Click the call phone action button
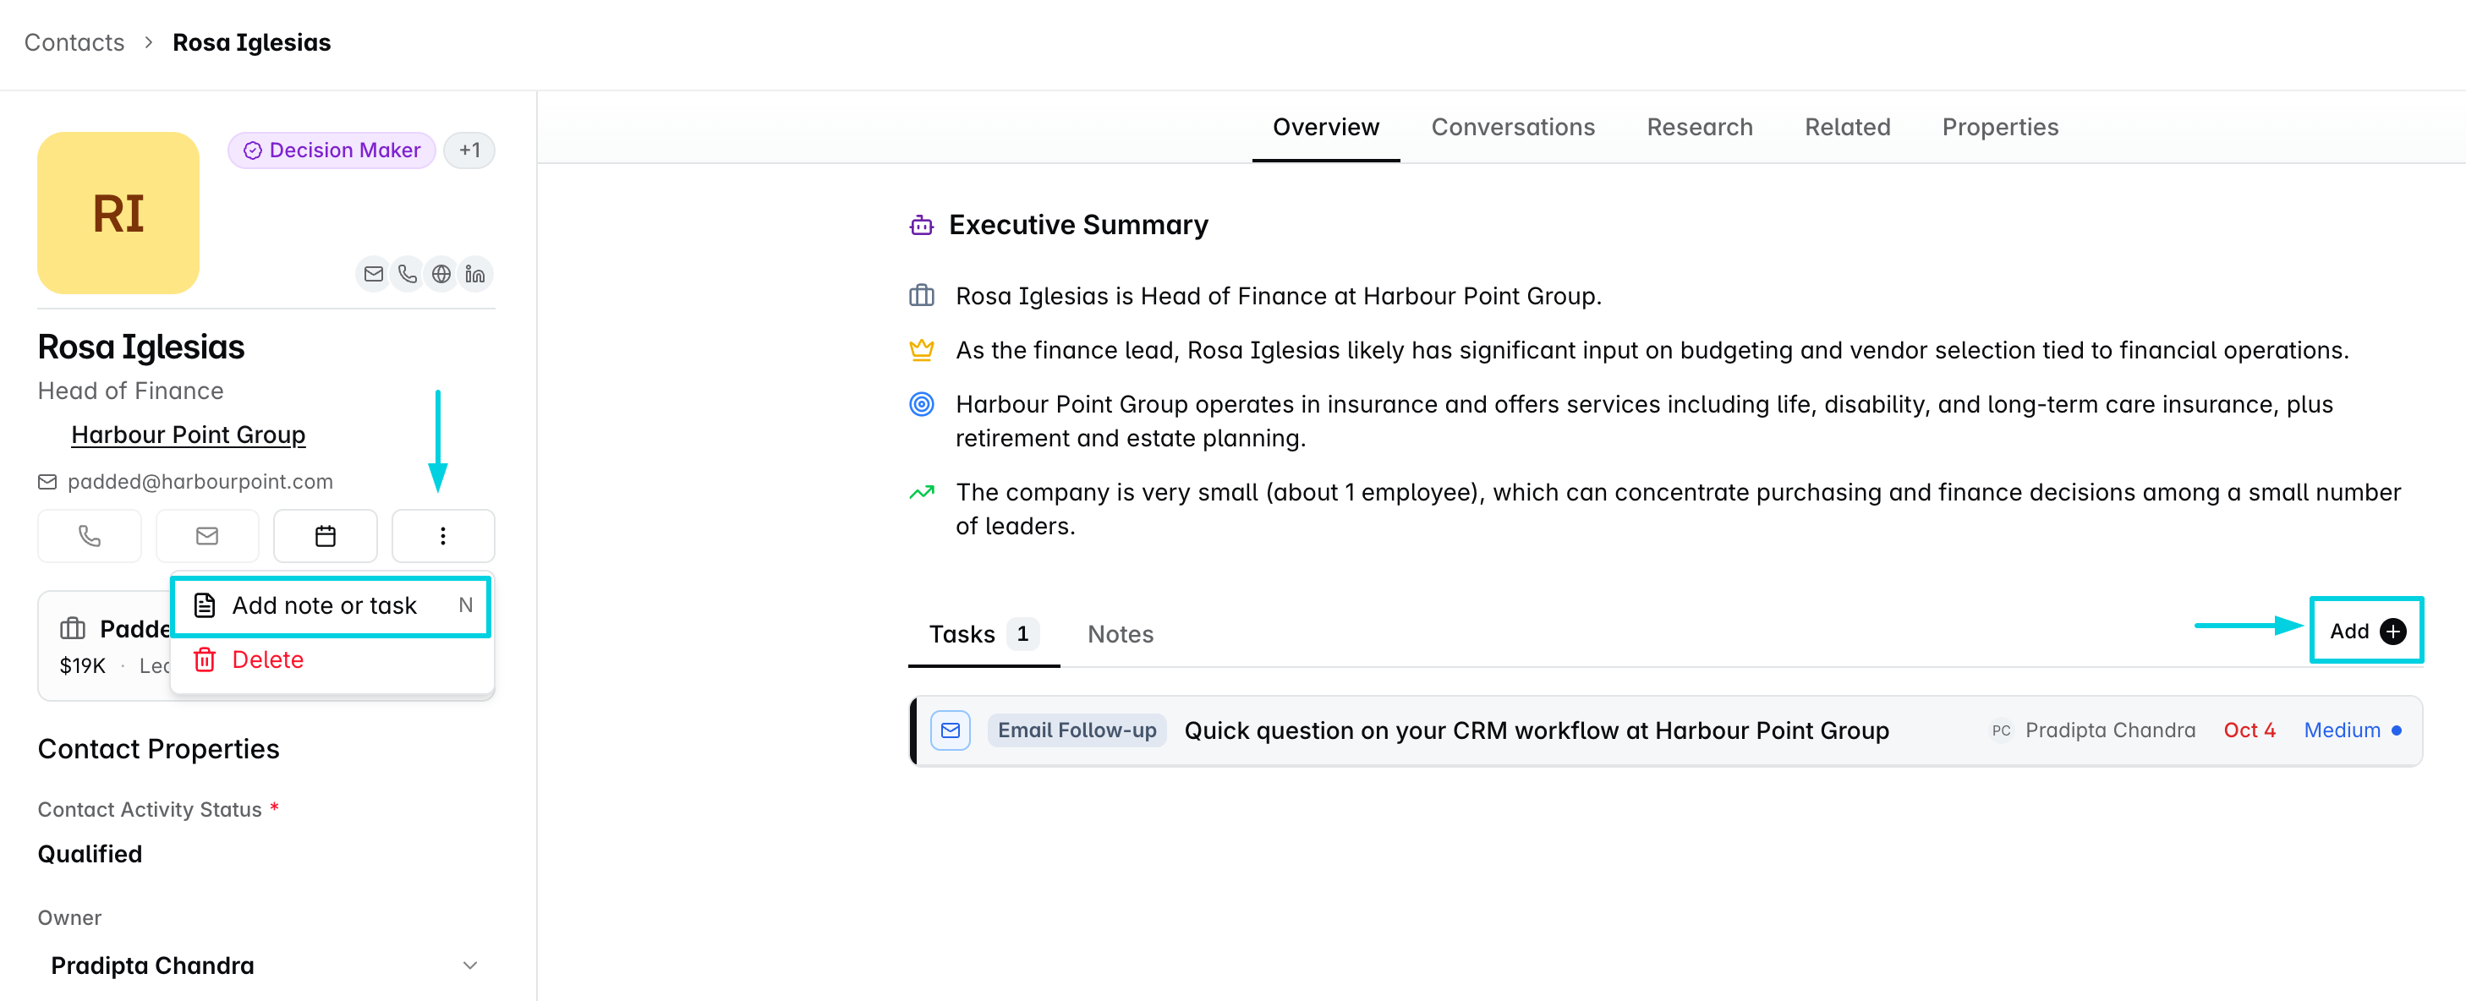Viewport: 2466px width, 1001px height. pos(89,536)
